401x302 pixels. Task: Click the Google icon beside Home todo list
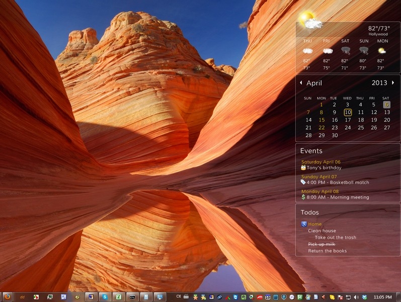click(304, 224)
